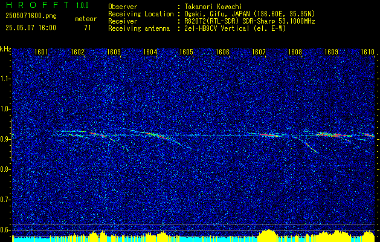The width and height of the screenshot is (380, 242).
Task: Click the descending echo streak after 1608
Action: pyautogui.click(x=306, y=145)
